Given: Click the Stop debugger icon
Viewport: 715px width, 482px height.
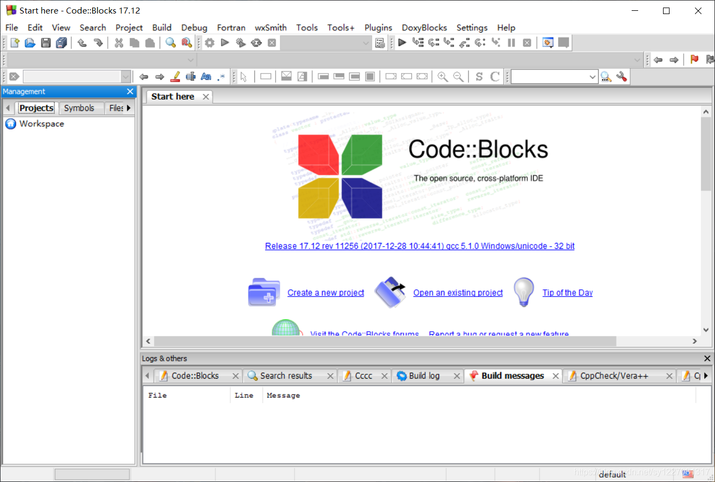Looking at the screenshot, I should click(x=527, y=43).
